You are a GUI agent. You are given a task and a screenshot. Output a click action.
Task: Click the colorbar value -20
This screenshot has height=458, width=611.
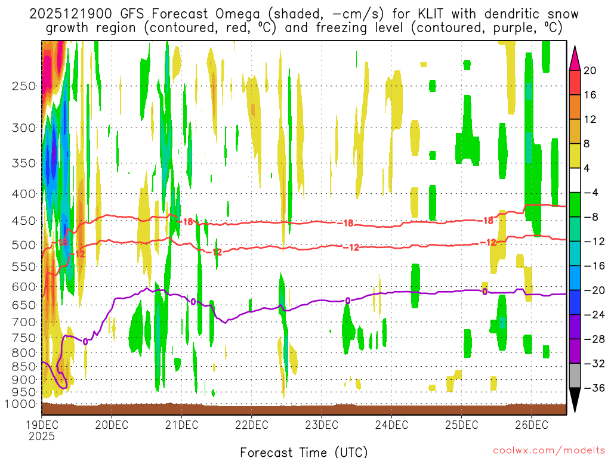(594, 290)
